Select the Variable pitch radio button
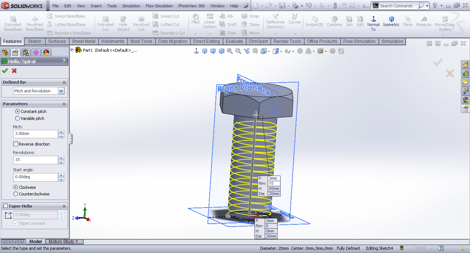470x253 pixels. (17, 118)
